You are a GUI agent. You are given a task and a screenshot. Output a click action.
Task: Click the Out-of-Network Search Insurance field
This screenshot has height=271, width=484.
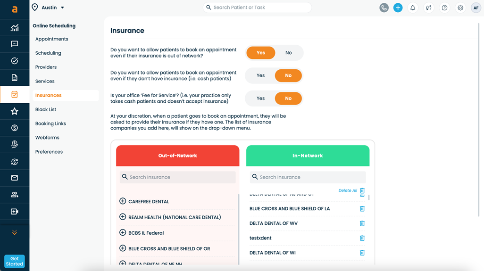182,177
